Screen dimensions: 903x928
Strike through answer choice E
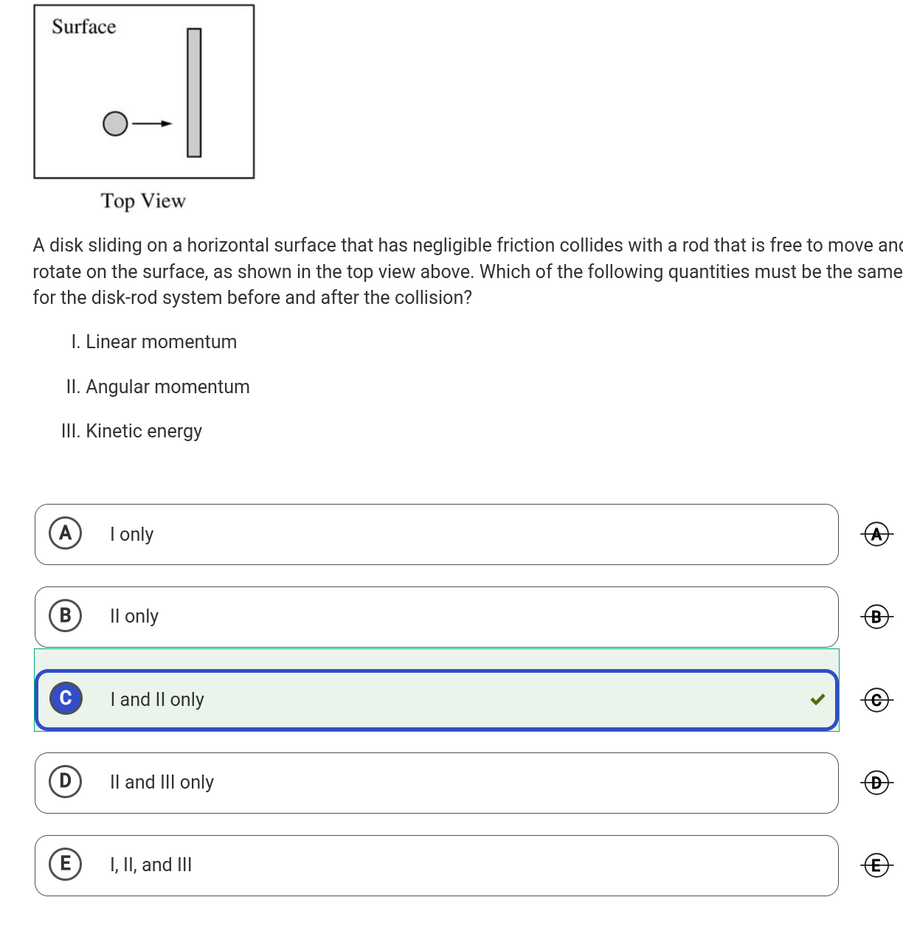point(876,865)
